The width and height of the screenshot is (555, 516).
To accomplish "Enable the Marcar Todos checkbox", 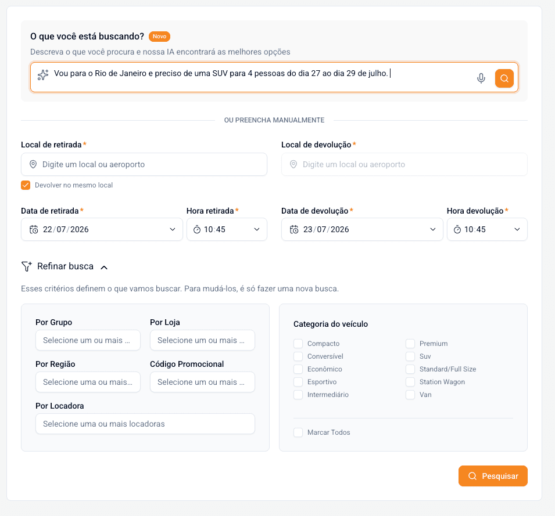I will [298, 432].
